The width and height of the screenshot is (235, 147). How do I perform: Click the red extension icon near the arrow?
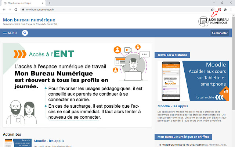[x=220, y=10]
